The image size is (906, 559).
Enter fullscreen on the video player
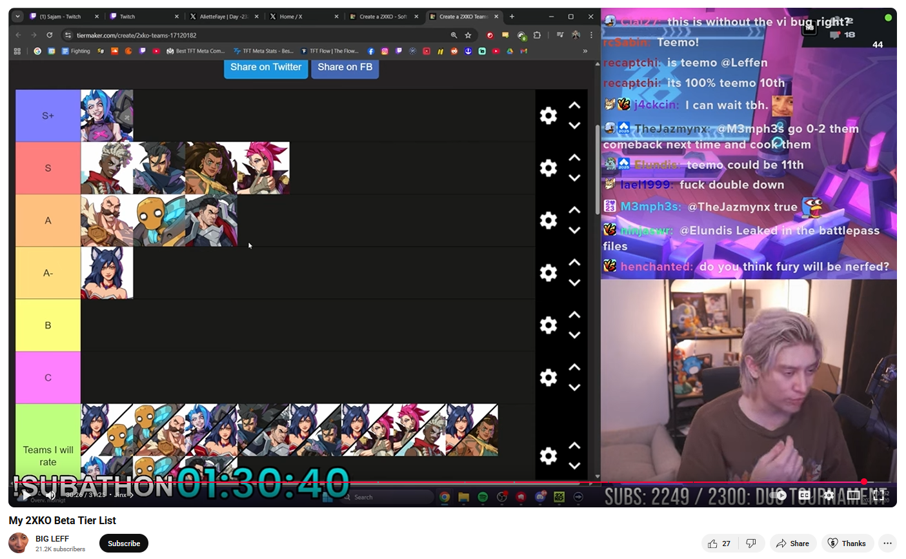click(878, 495)
